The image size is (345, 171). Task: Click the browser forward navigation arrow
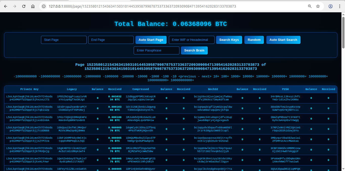[x=15, y=6]
